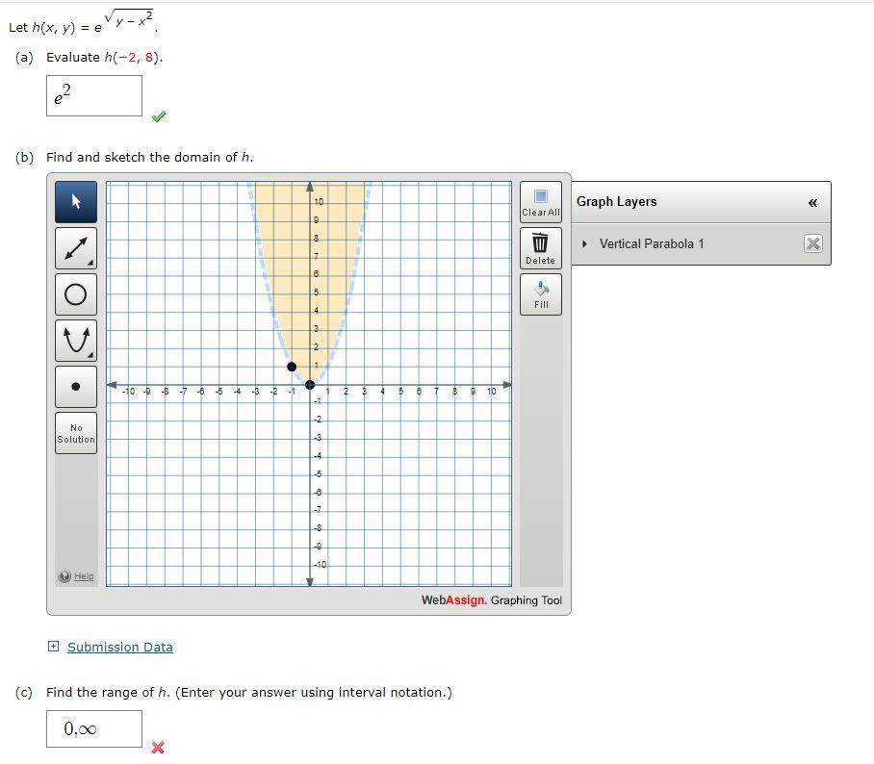Image resolution: width=874 pixels, height=764 pixels.
Task: Click the green checkmark for part (a)
Action: [159, 115]
